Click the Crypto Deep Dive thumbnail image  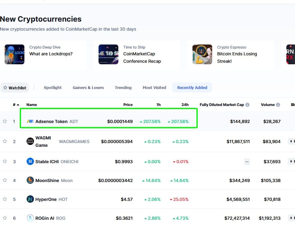click(14, 54)
